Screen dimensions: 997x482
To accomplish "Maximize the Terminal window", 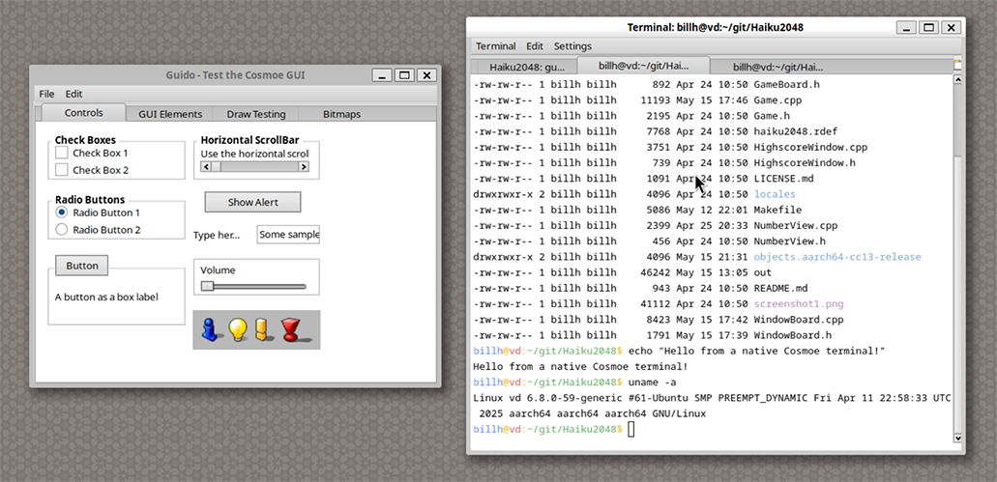I will [927, 28].
